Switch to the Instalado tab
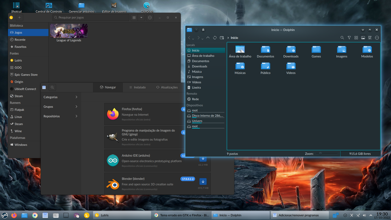 point(137,87)
